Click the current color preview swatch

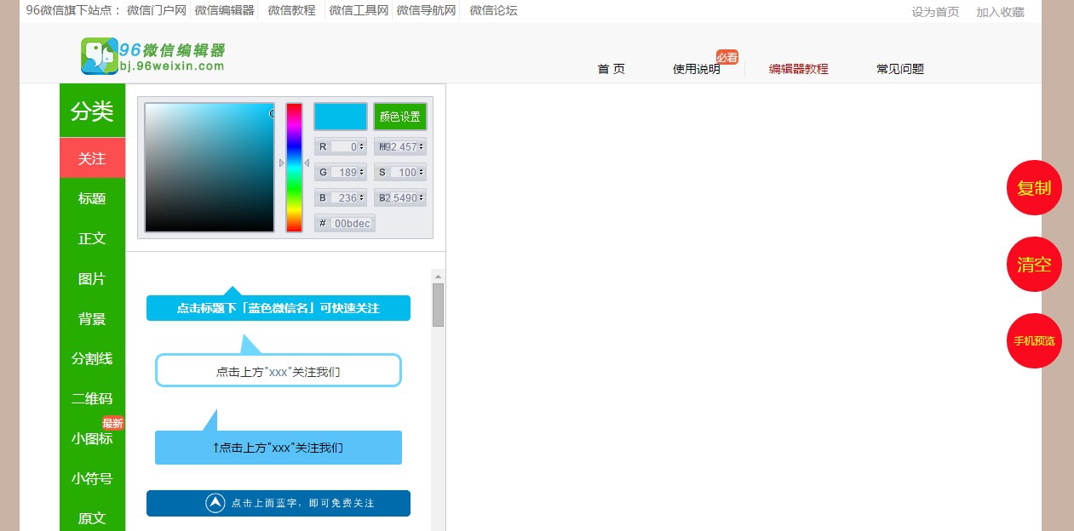coord(340,117)
